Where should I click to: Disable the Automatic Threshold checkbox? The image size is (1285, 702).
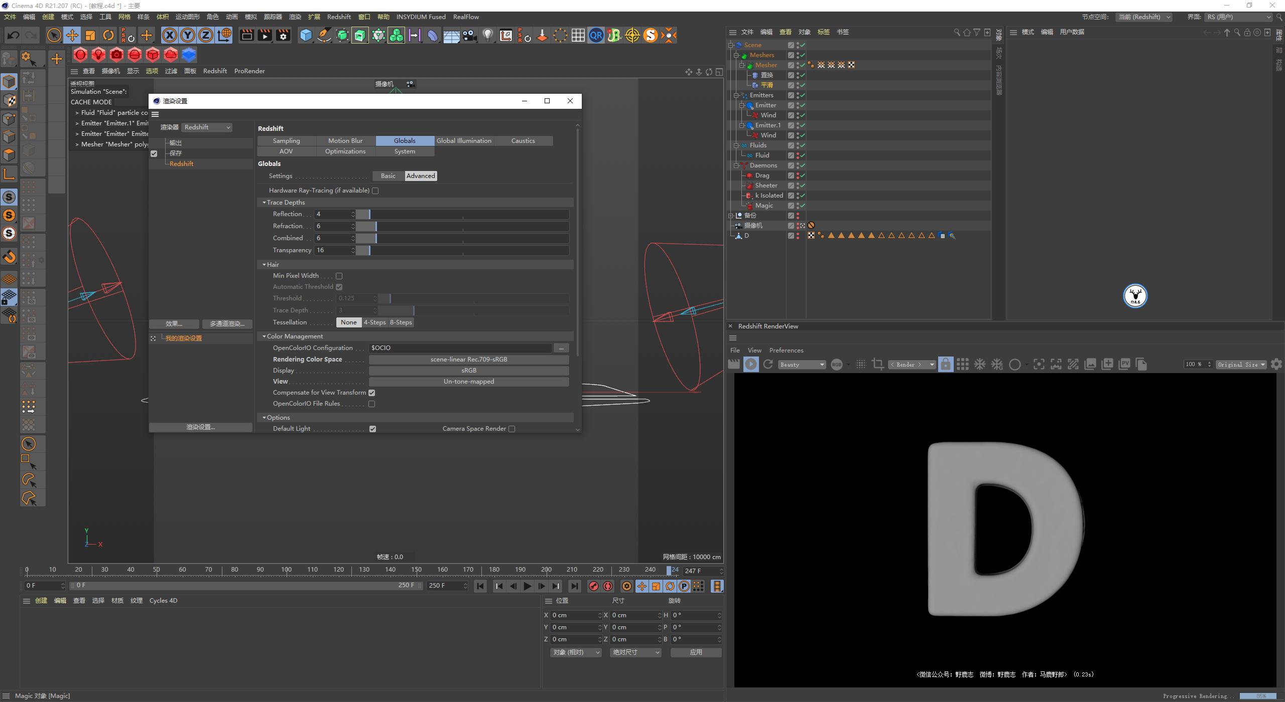click(339, 287)
